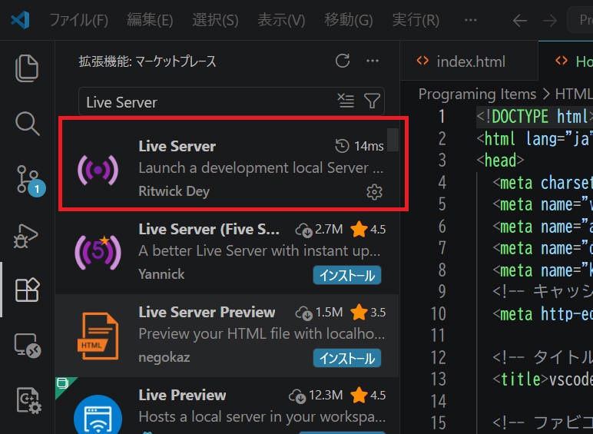
Task: Install Live Server (Five Server) extension
Action: point(346,275)
